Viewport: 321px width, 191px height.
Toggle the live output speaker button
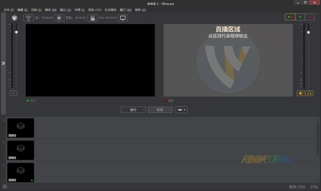coord(301,93)
